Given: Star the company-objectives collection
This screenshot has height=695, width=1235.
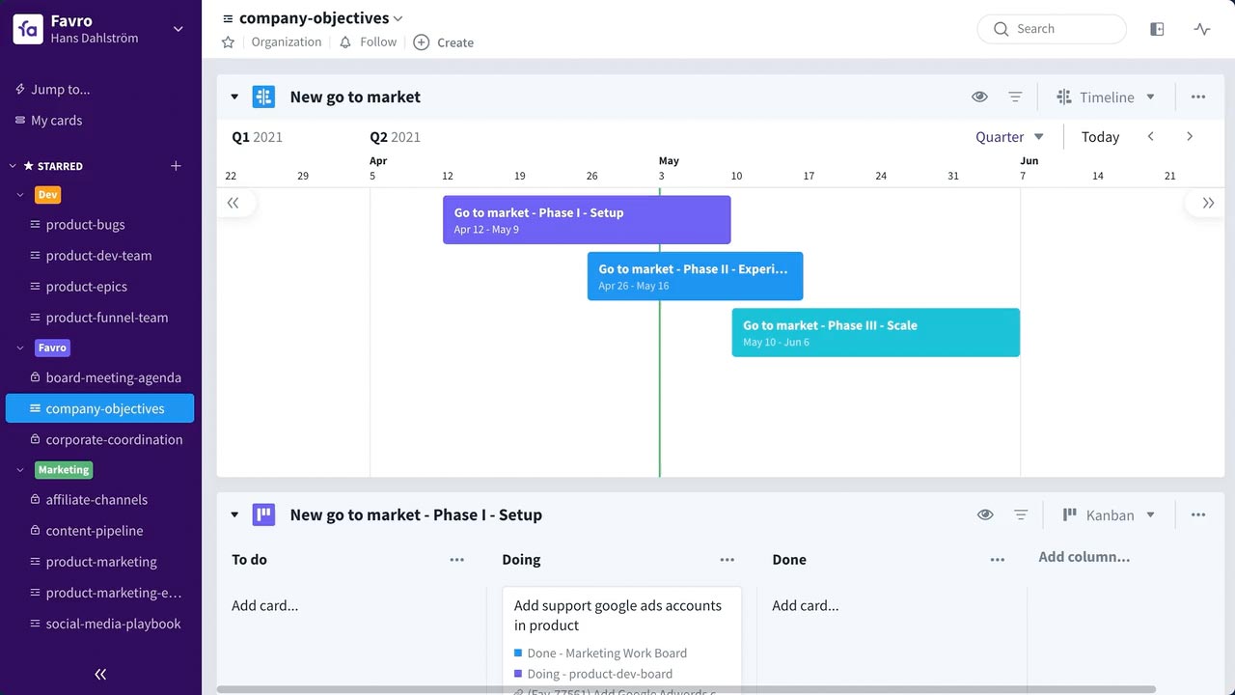Looking at the screenshot, I should (228, 42).
